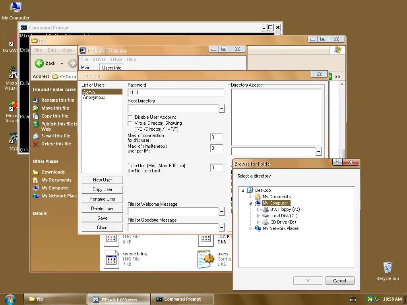Image resolution: width=407 pixels, height=305 pixels.
Task: Select Anonymous in List of Users
Action: [102, 97]
